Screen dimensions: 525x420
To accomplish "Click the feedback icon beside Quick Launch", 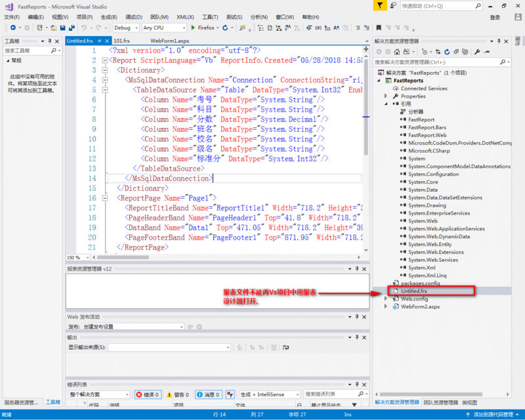I will coord(394,6).
